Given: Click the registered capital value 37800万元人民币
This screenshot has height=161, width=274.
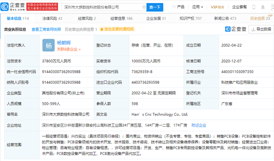Looking at the screenshot, I should pyautogui.click(x=57, y=61).
